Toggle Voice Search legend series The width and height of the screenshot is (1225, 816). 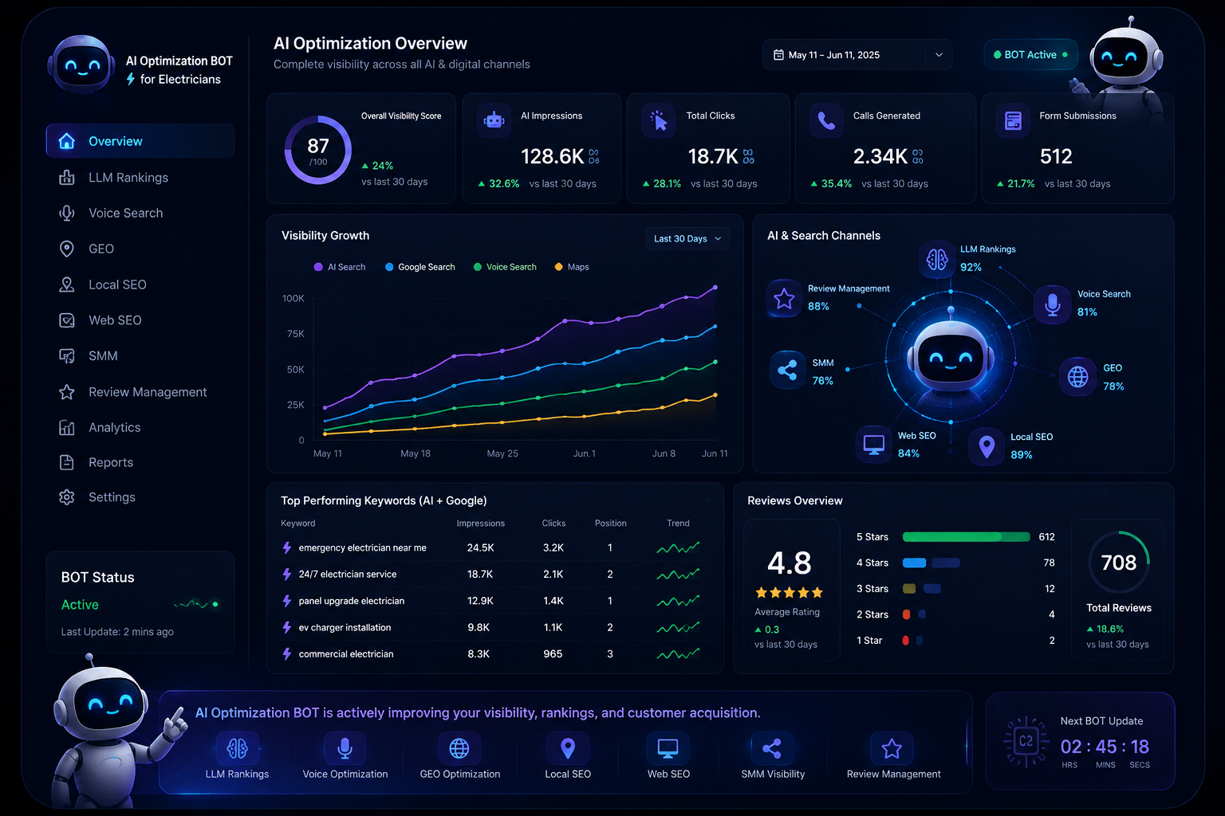point(505,267)
